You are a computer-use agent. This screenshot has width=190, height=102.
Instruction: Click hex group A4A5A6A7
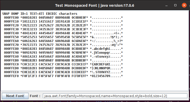coord(46,57)
